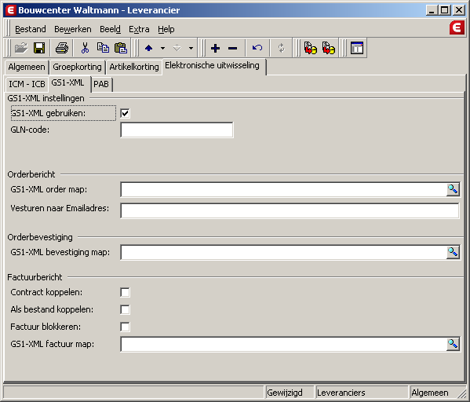Focus the Versturen naar Emailadres field

pyautogui.click(x=290, y=210)
